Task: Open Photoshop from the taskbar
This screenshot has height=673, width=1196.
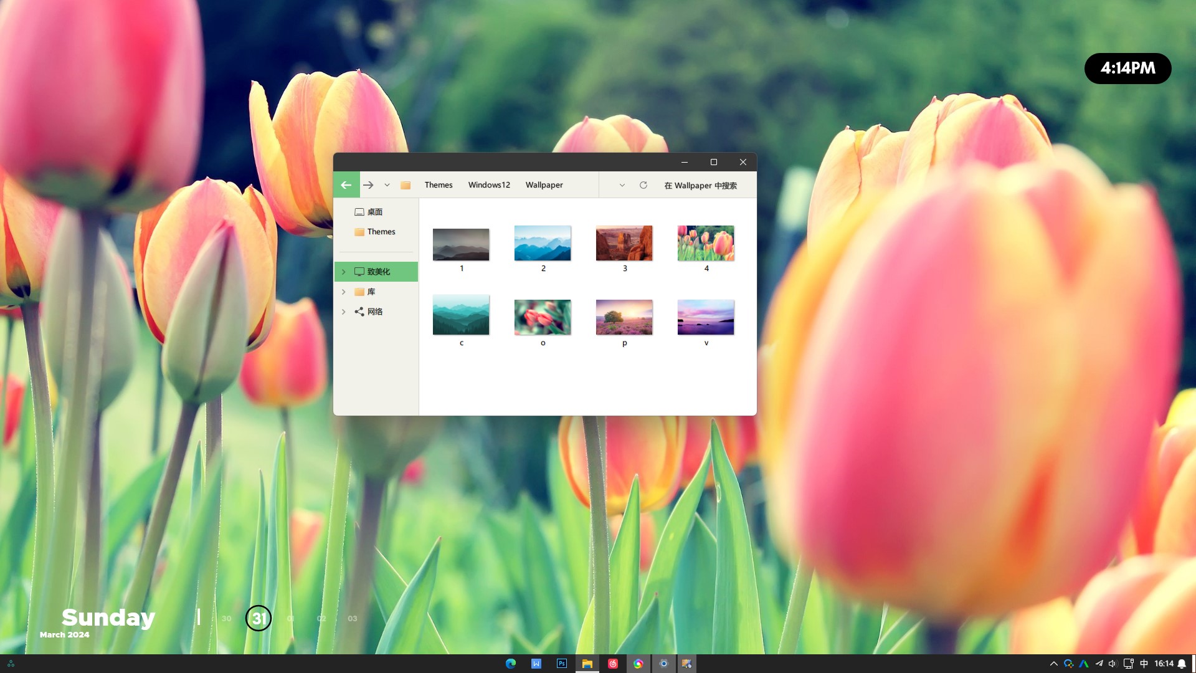Action: [562, 664]
